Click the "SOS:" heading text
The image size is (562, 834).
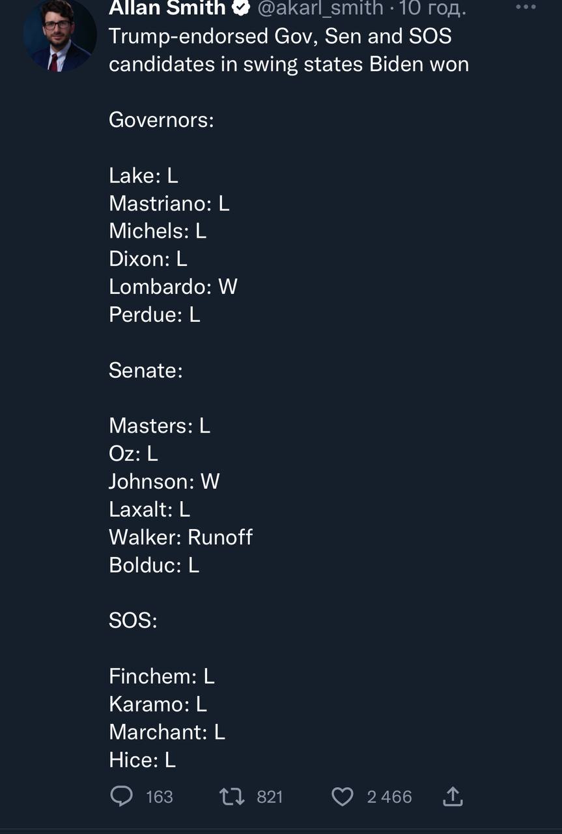[133, 620]
